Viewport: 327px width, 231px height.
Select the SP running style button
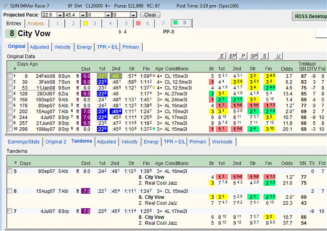(x=254, y=56)
